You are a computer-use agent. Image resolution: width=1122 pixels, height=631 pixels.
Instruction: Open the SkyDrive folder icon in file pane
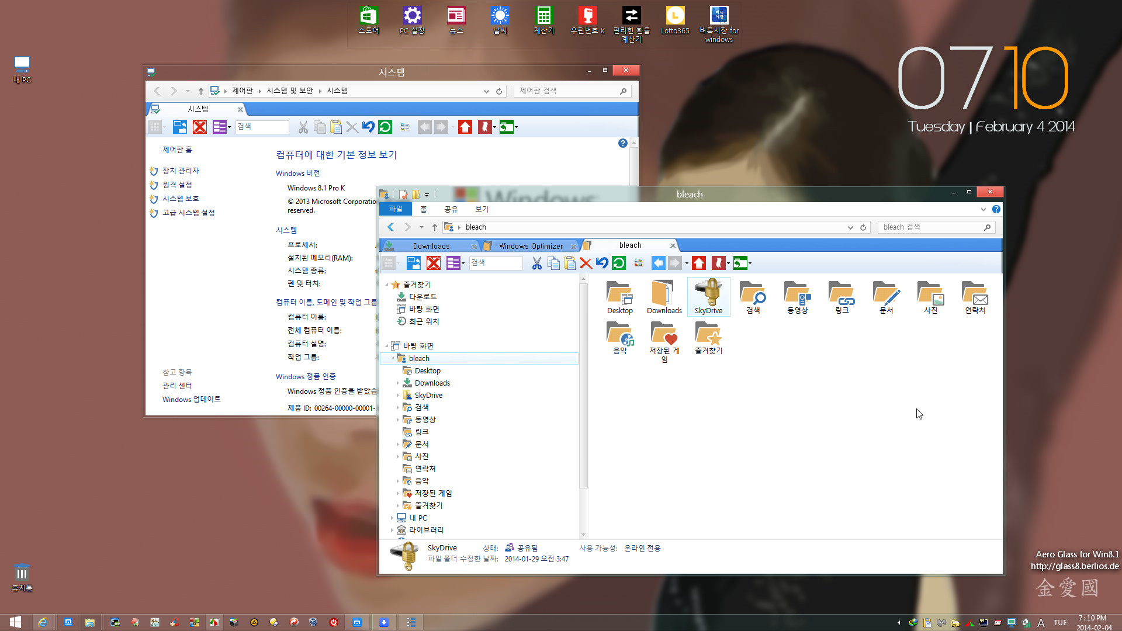709,297
